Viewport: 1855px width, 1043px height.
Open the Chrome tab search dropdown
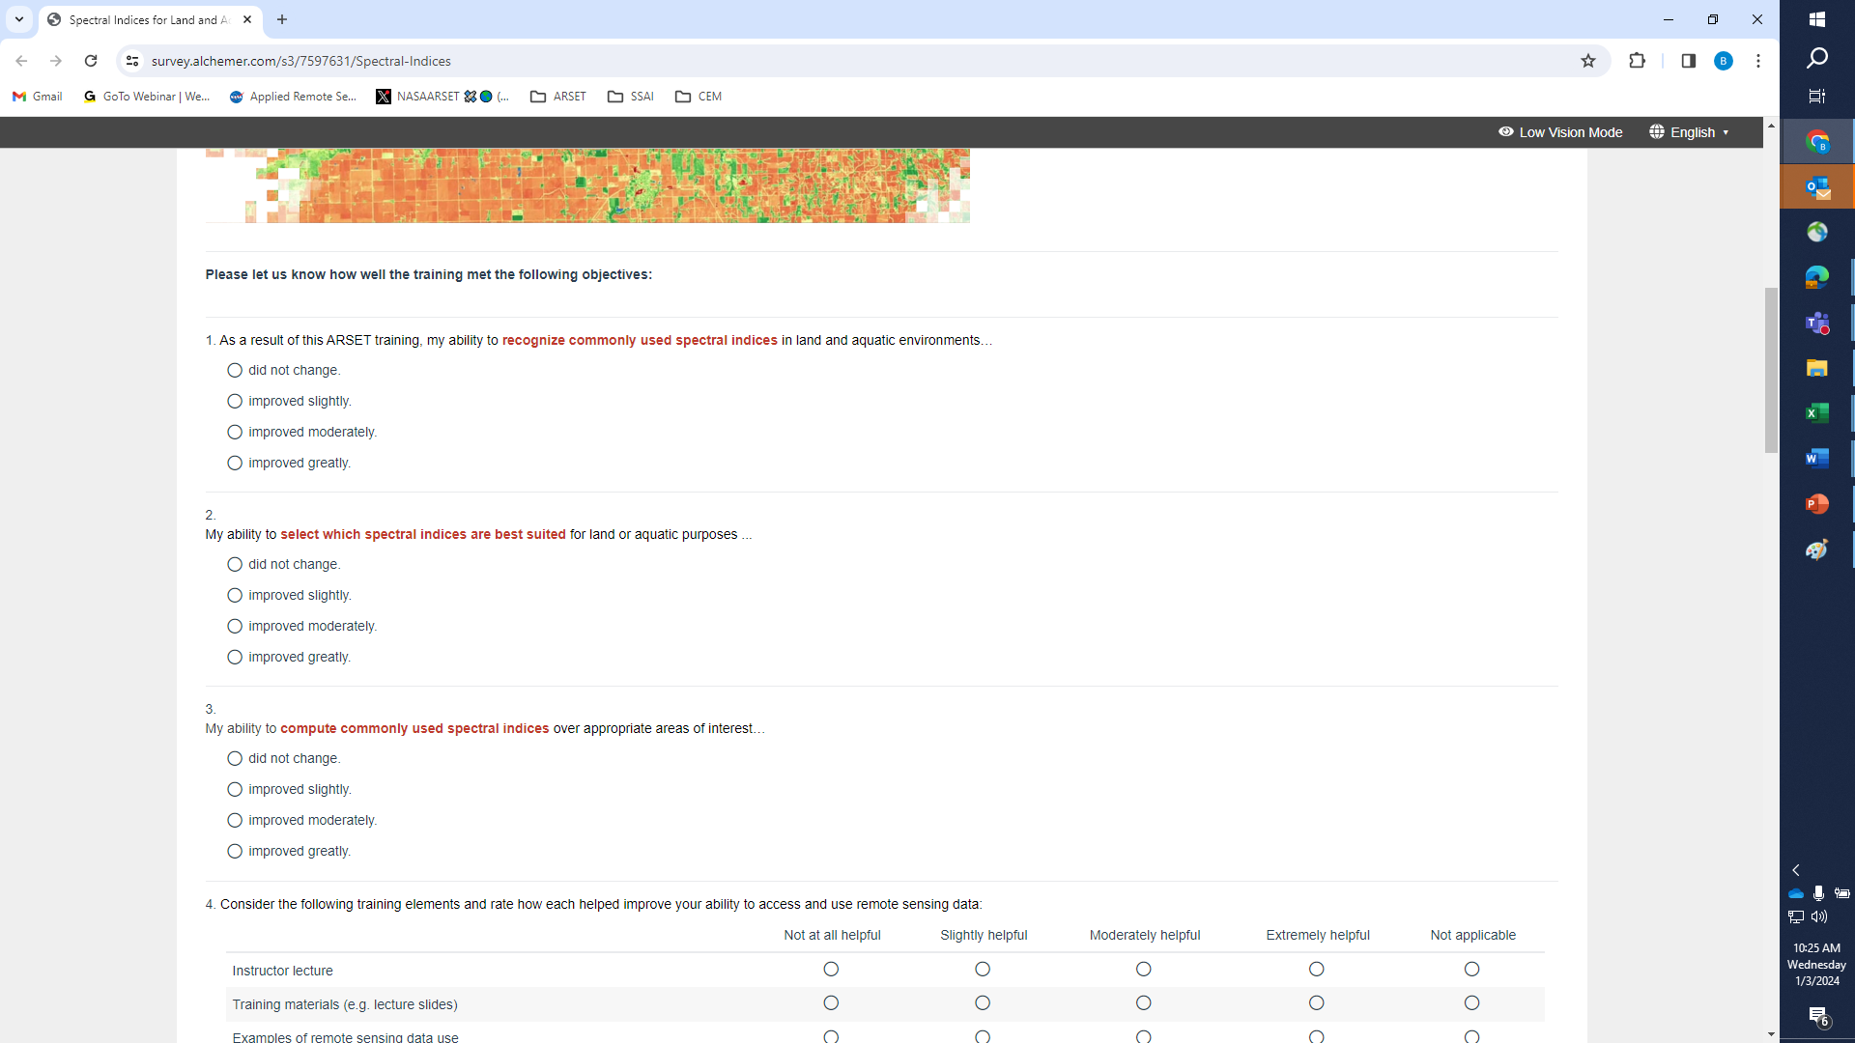pos(19,19)
